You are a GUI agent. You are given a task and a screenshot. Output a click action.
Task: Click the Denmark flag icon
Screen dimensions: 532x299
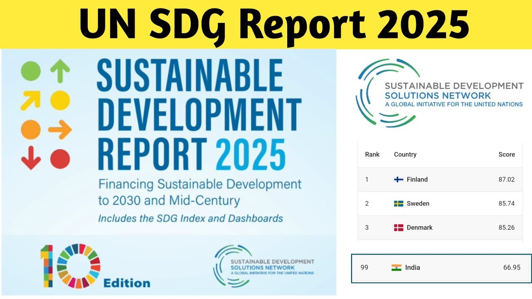point(399,228)
